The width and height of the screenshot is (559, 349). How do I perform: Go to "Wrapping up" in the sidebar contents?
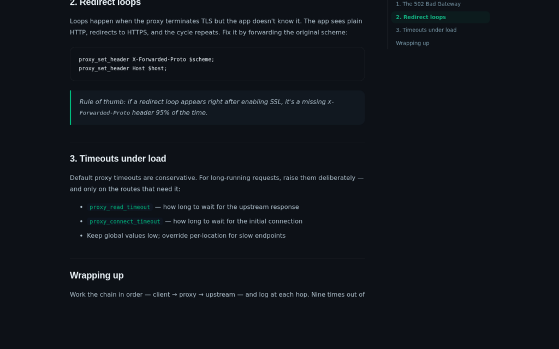point(413,43)
